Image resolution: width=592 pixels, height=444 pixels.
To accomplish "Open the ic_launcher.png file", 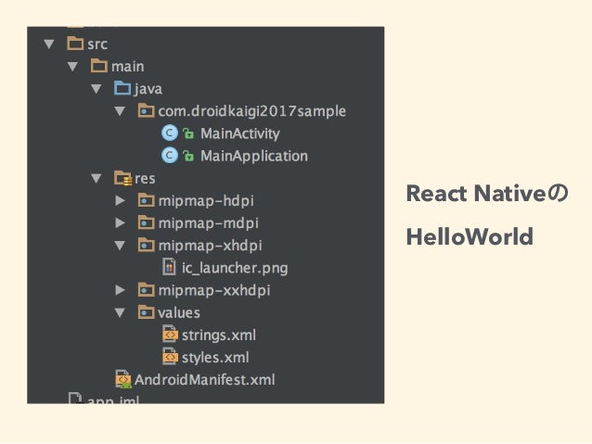I will point(235,268).
